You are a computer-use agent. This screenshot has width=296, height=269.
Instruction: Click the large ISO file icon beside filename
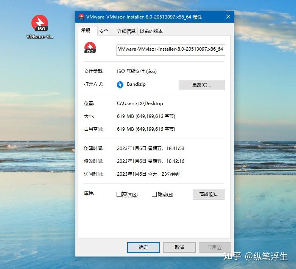pos(90,48)
